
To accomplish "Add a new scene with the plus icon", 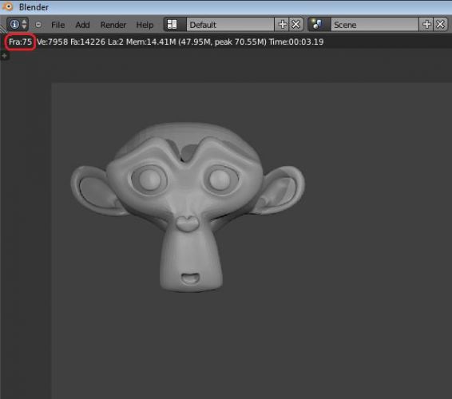I will [426, 25].
